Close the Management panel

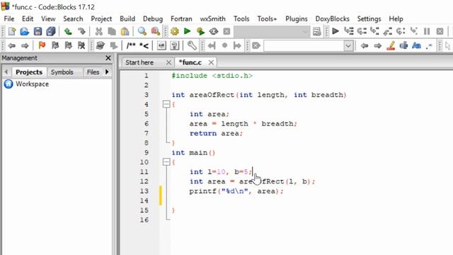click(108, 58)
